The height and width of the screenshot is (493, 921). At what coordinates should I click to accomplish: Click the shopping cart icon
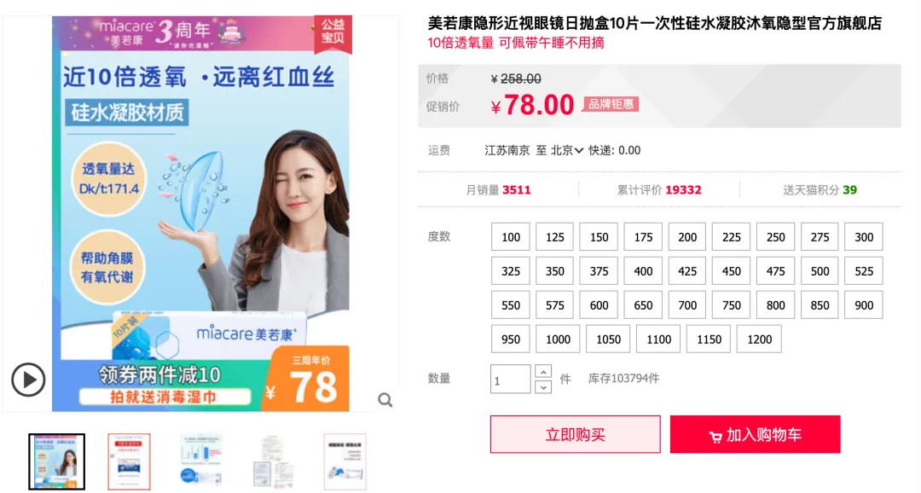pyautogui.click(x=715, y=436)
